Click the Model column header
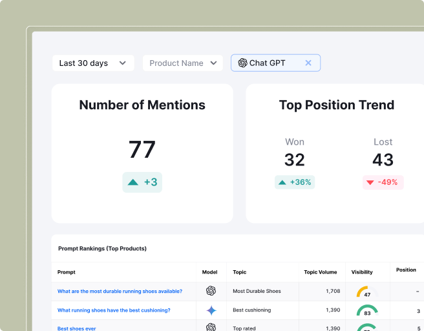424x331 pixels. pos(209,272)
